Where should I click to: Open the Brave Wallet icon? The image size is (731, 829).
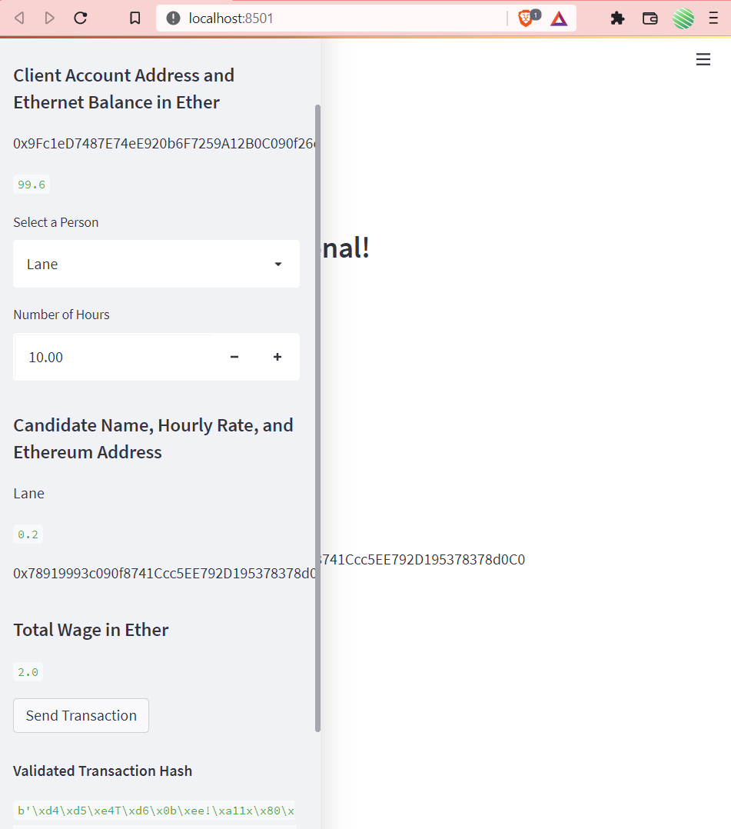650,18
